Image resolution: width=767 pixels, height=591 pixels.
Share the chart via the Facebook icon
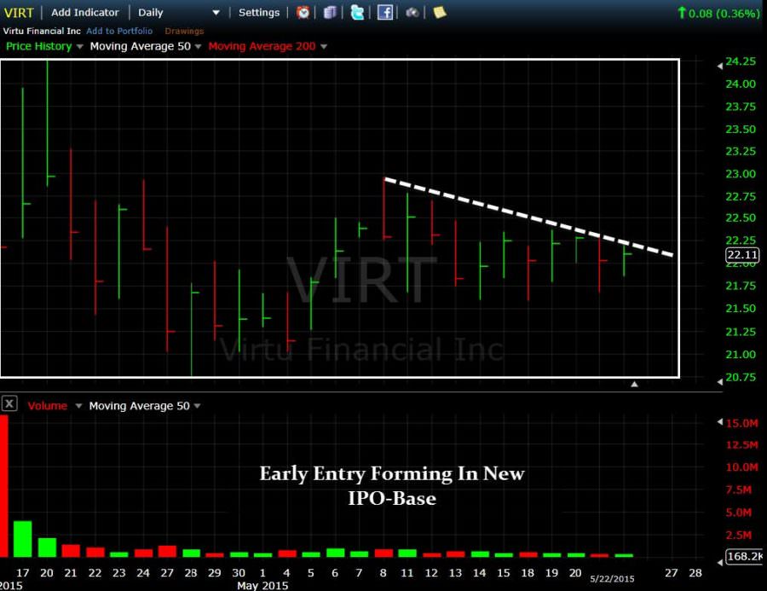pyautogui.click(x=385, y=12)
